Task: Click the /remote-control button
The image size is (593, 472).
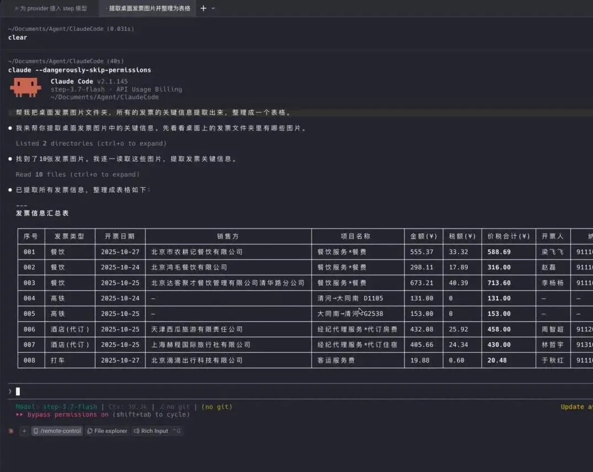Action: click(57, 431)
